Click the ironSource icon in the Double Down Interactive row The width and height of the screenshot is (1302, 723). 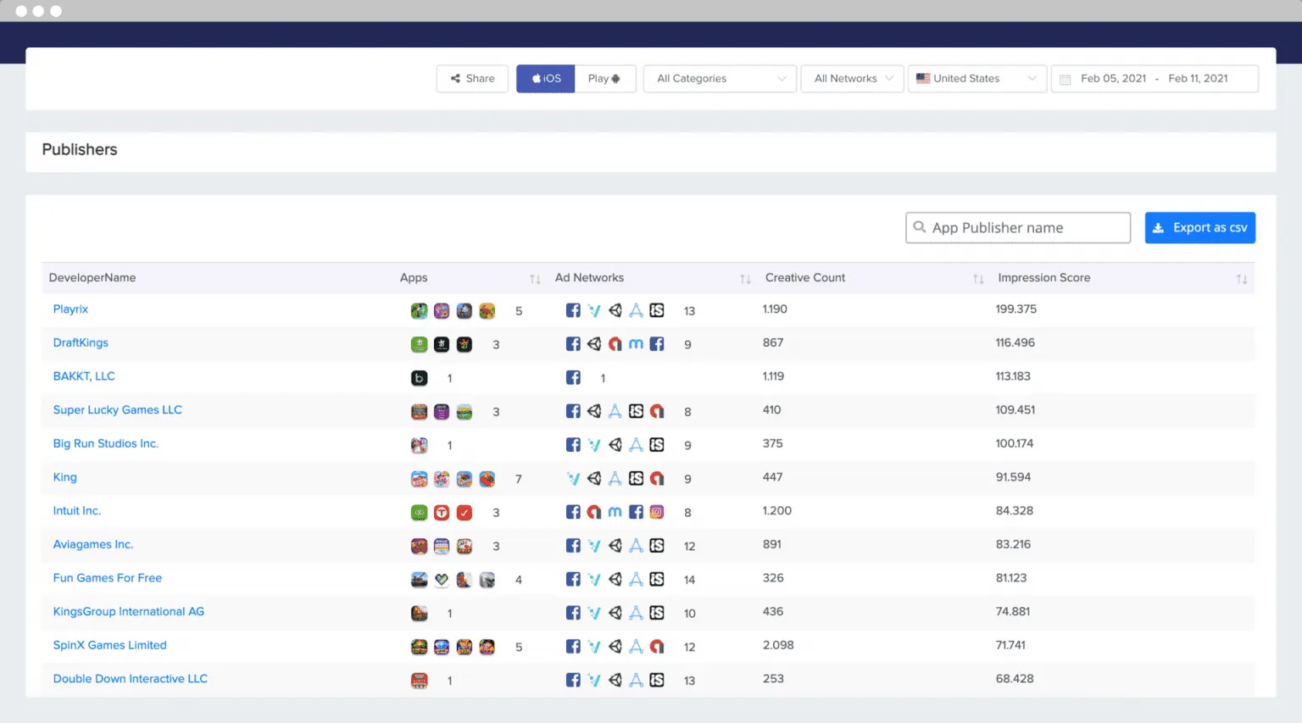tap(657, 680)
